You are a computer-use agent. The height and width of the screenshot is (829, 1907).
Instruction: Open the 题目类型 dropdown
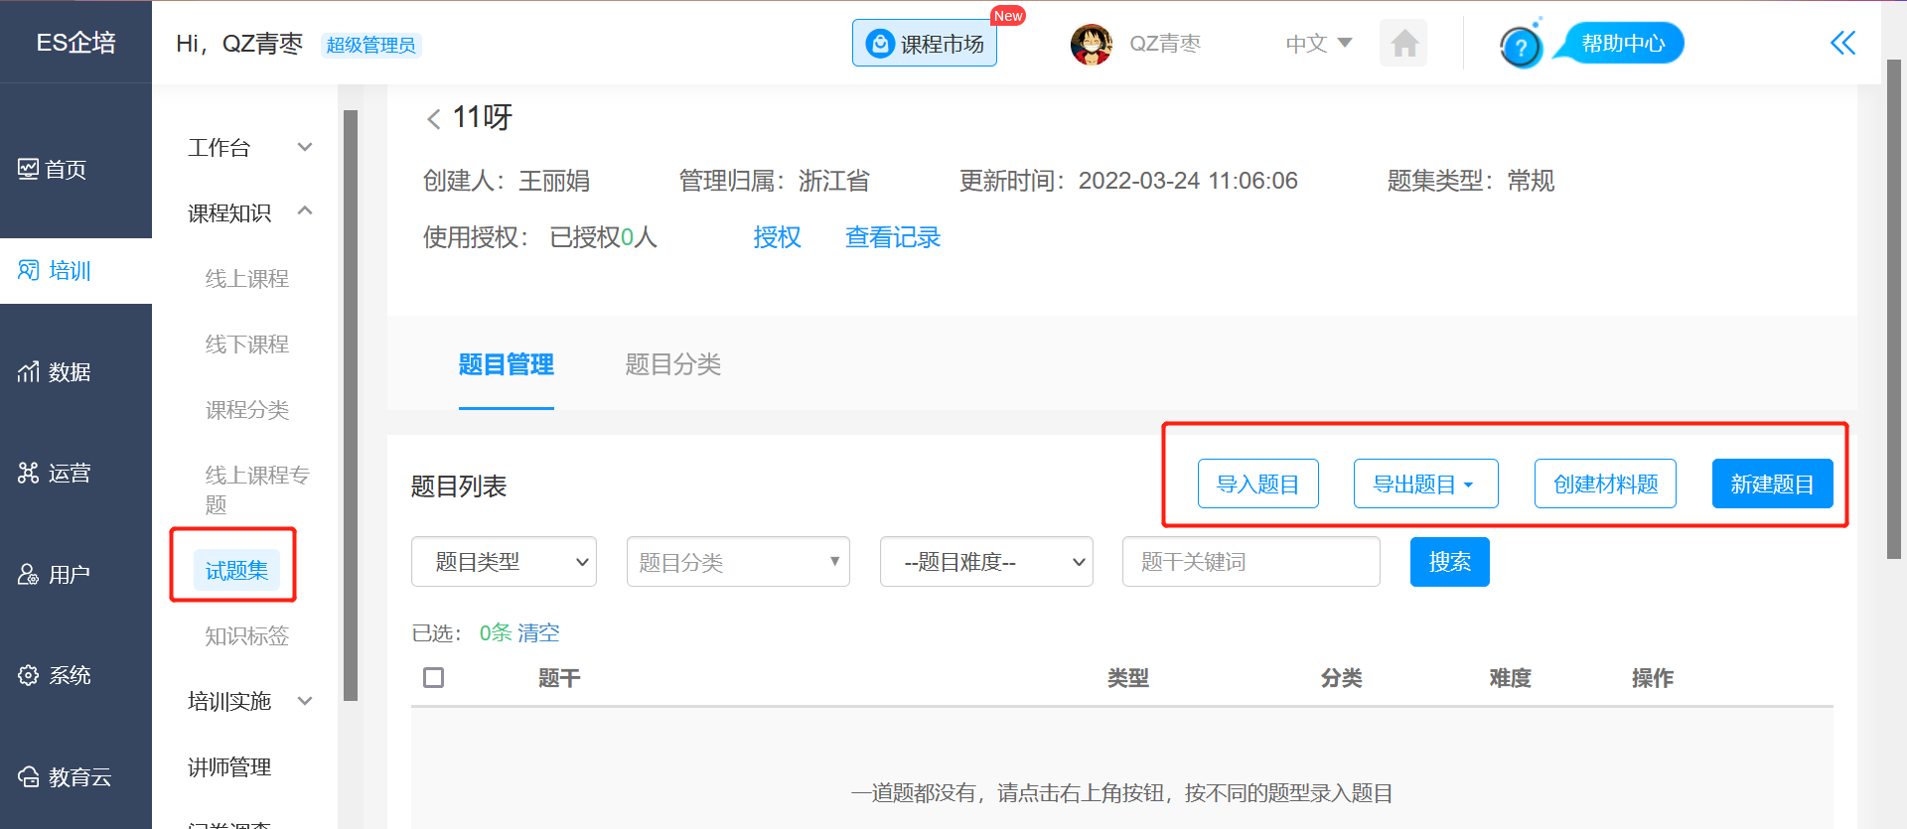click(504, 562)
